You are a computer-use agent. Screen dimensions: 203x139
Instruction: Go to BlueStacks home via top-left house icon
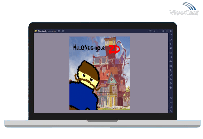59,31
